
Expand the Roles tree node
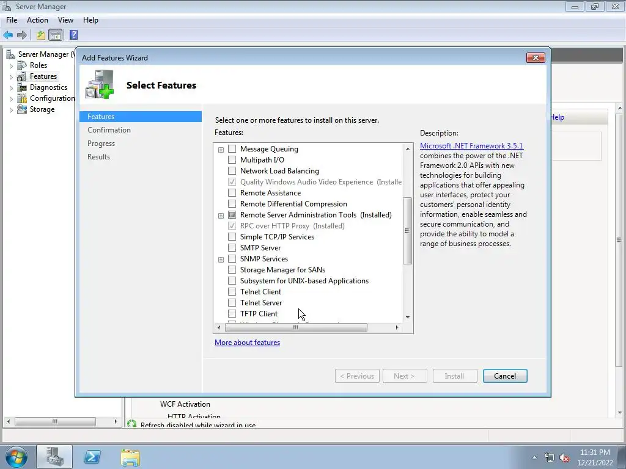pyautogui.click(x=11, y=66)
